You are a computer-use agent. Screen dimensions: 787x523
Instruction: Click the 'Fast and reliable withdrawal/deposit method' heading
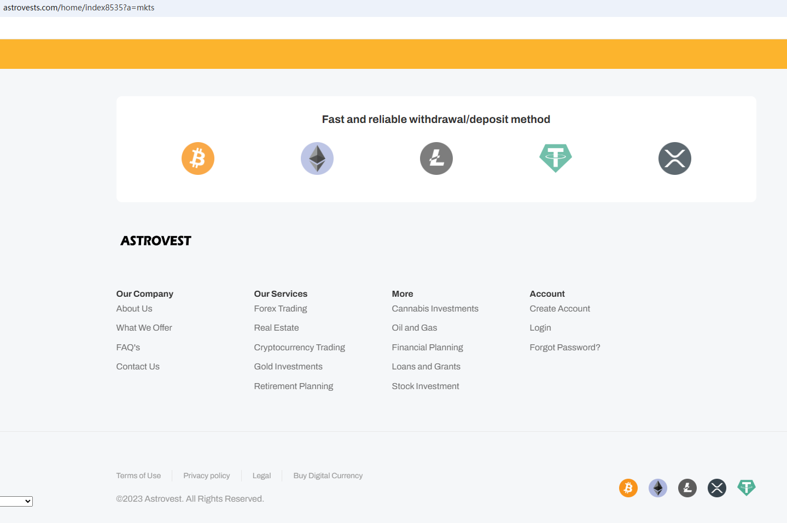(x=436, y=119)
